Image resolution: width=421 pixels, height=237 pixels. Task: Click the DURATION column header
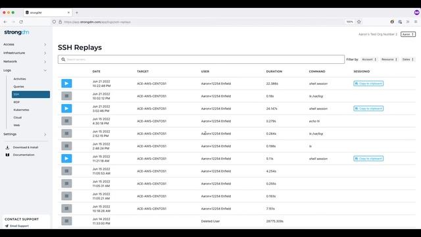point(274,72)
